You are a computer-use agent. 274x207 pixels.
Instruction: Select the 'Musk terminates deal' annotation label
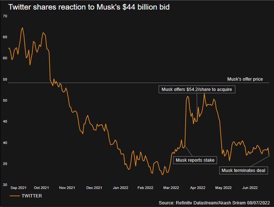[x=243, y=170]
